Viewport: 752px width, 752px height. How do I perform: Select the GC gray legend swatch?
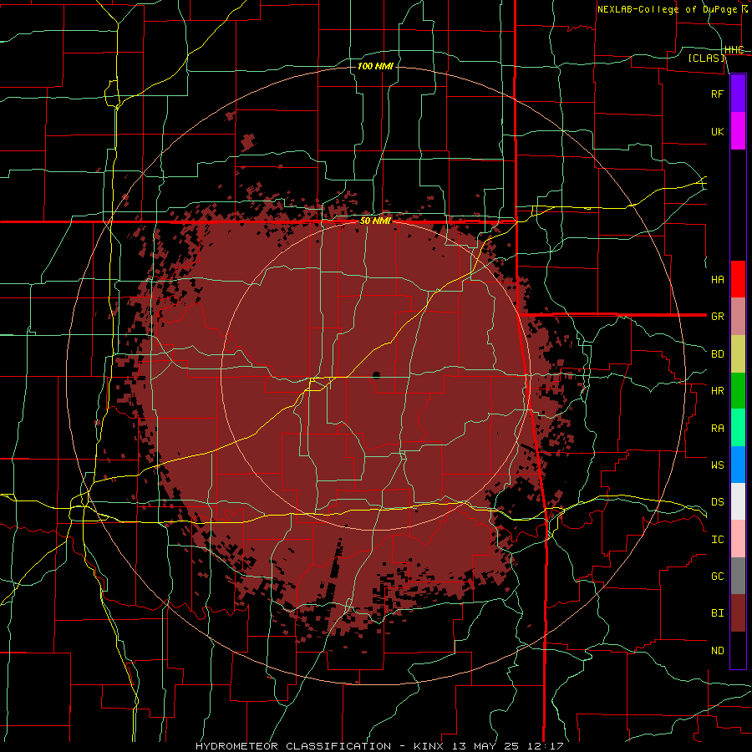738,576
